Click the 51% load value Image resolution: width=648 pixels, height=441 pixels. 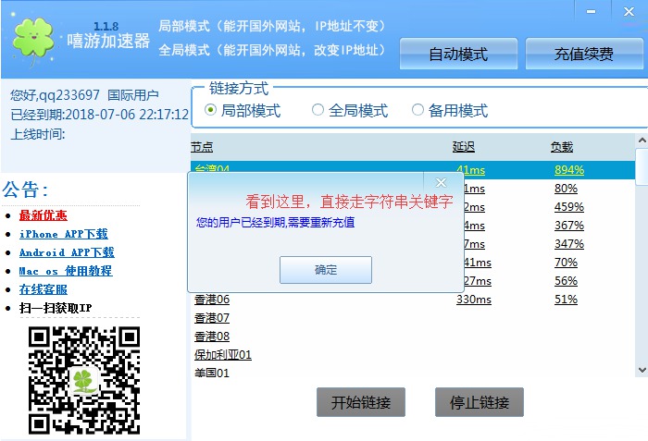pyautogui.click(x=566, y=300)
